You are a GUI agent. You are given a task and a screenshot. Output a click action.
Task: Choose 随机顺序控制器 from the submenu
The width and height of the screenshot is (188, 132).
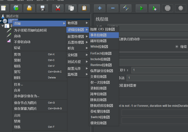point(104,106)
